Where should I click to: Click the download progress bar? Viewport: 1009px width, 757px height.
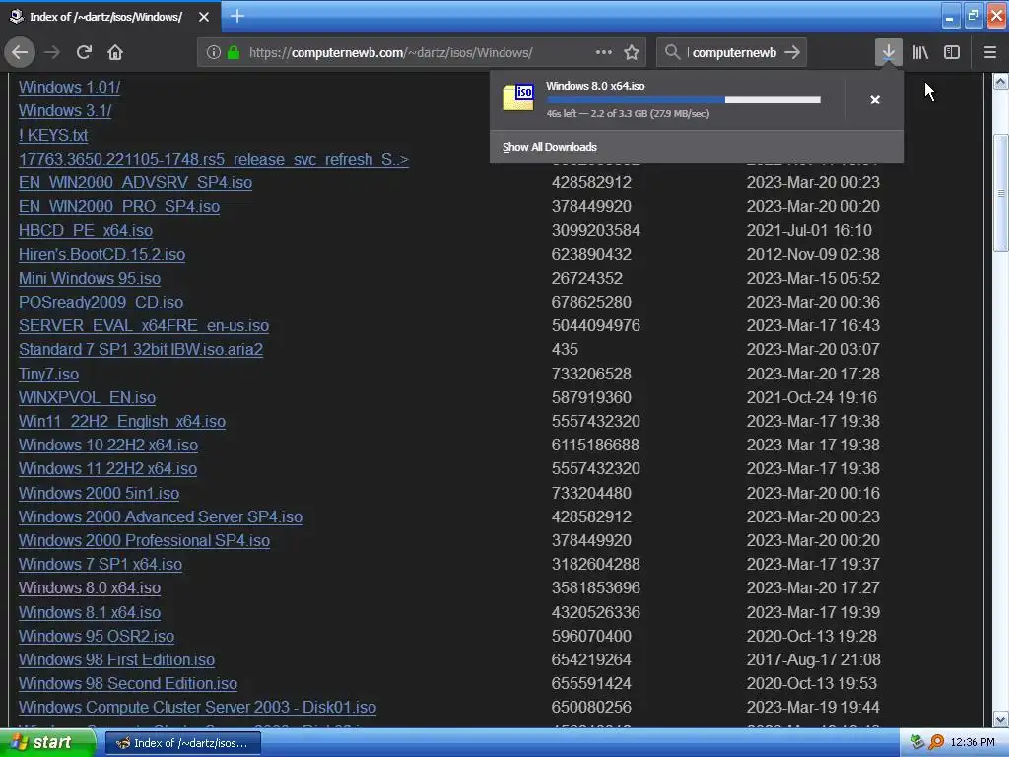pyautogui.click(x=684, y=100)
